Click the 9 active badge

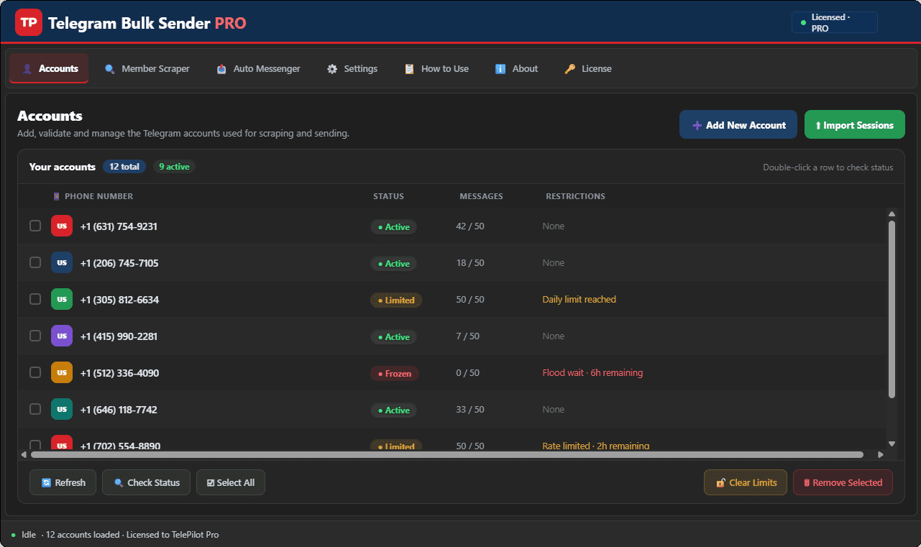pyautogui.click(x=174, y=167)
